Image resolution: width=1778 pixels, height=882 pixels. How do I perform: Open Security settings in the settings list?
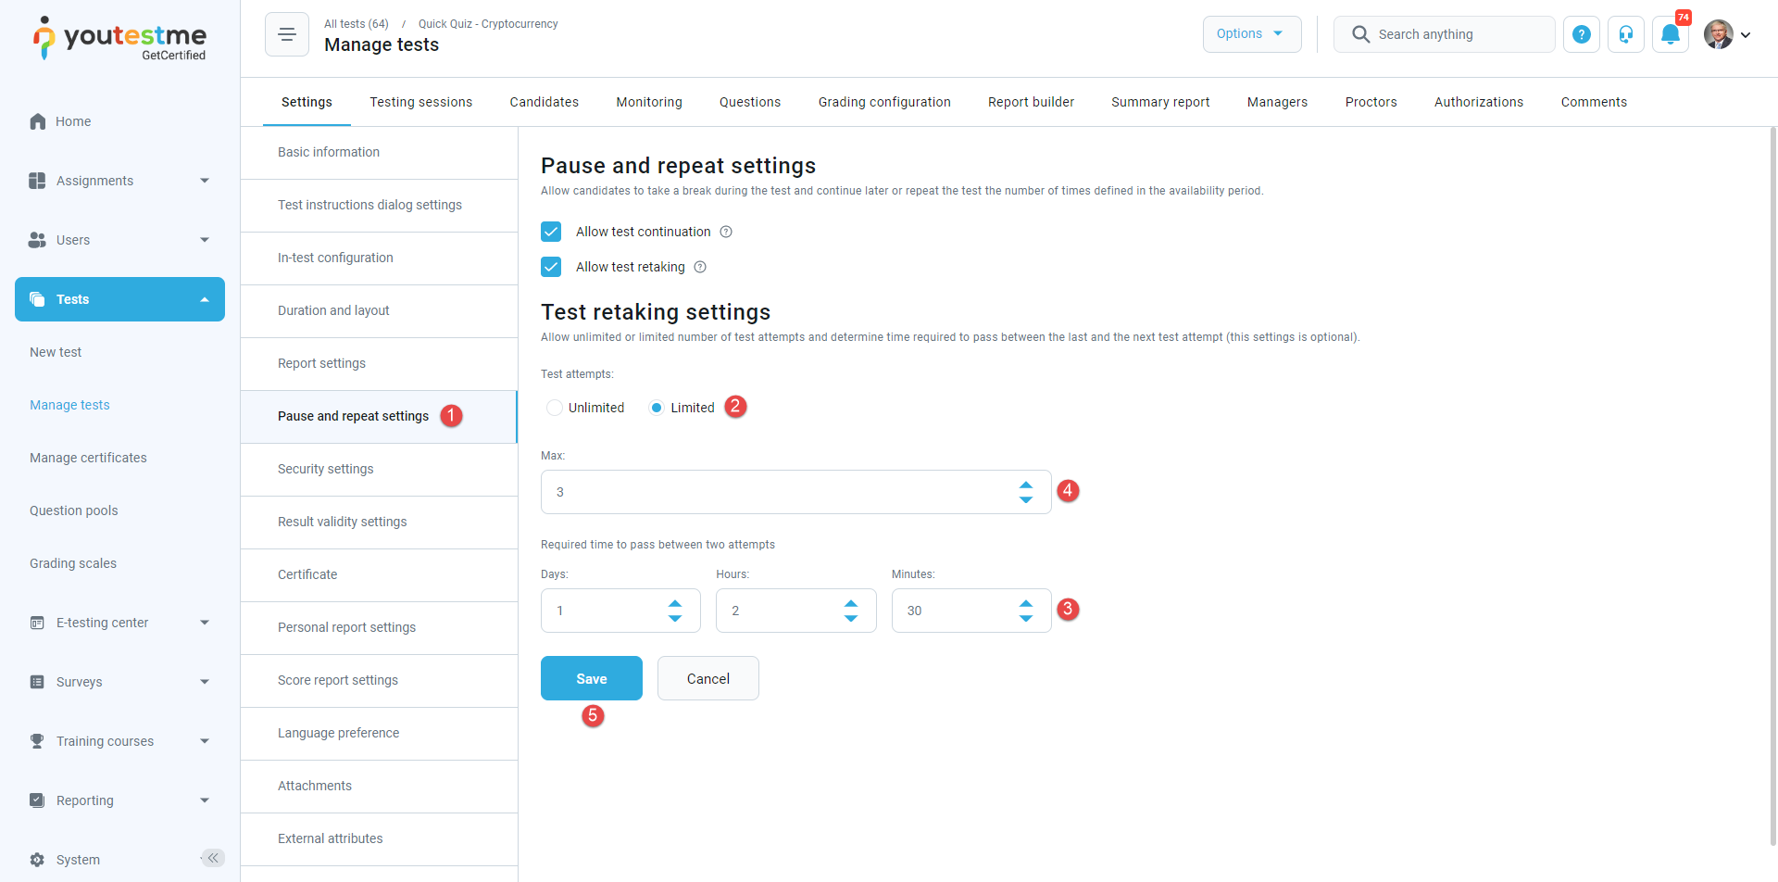326,469
